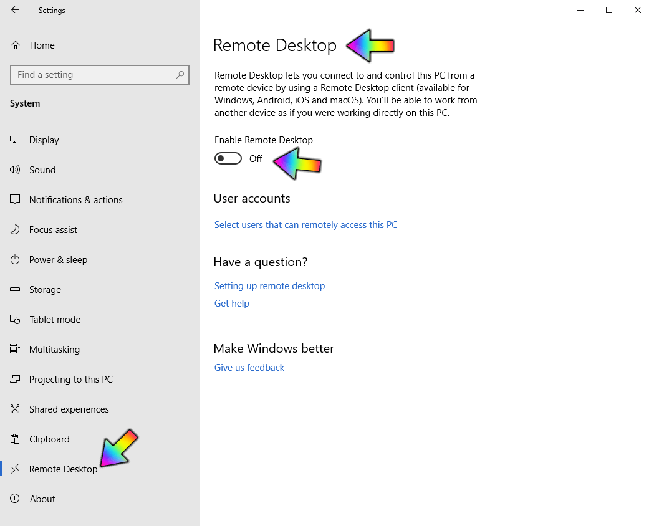Click the Tablet mode icon
Image resolution: width=649 pixels, height=526 pixels.
(15, 320)
